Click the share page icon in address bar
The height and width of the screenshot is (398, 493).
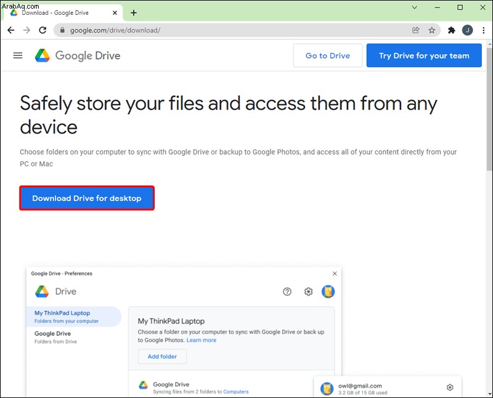tap(415, 30)
